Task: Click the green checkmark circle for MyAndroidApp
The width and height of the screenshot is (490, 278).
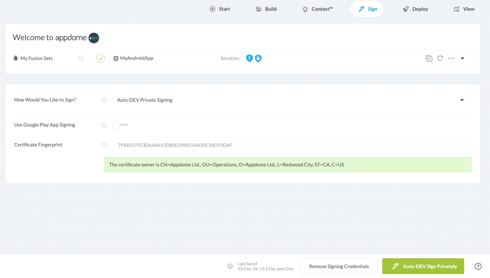Action: [100, 59]
